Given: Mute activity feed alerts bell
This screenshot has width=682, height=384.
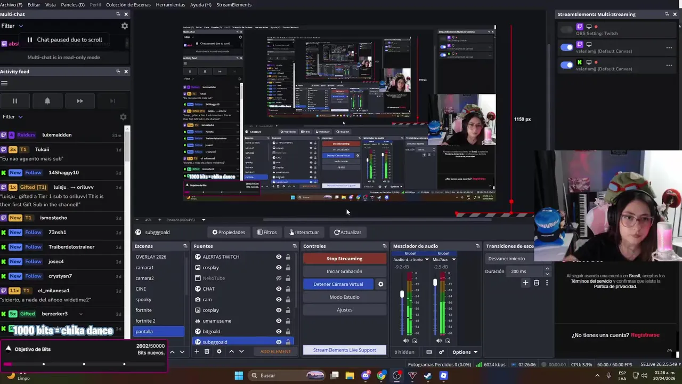Looking at the screenshot, I should point(47,101).
